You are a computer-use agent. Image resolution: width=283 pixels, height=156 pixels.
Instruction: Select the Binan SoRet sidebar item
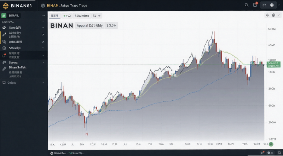coord(17,67)
